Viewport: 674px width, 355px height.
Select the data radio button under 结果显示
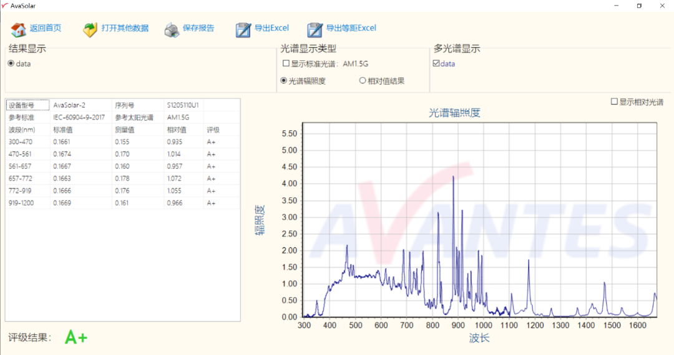click(11, 64)
